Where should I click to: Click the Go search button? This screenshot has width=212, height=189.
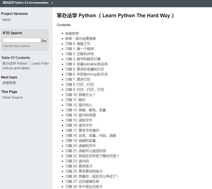44,40
